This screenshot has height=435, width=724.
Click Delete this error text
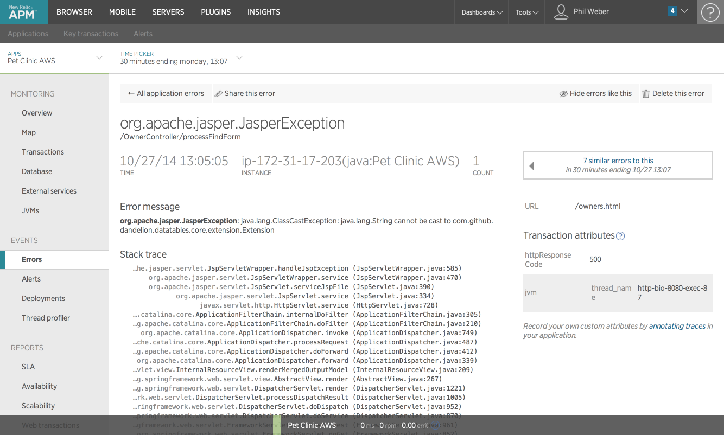678,93
